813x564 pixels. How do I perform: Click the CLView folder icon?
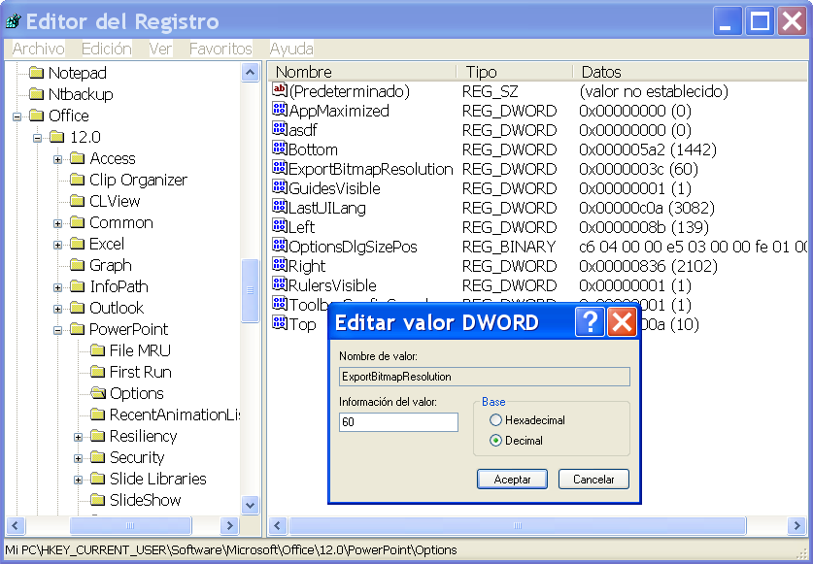(x=78, y=201)
